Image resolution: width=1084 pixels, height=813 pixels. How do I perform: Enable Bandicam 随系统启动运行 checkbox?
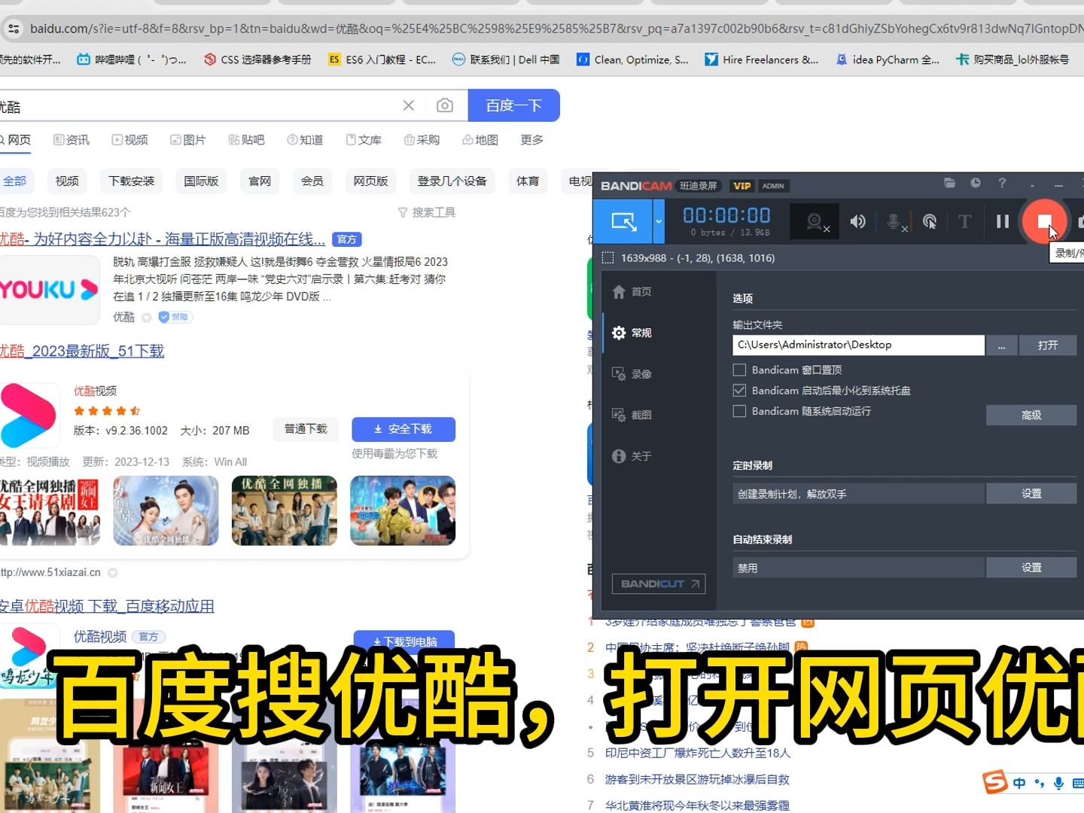coord(739,411)
